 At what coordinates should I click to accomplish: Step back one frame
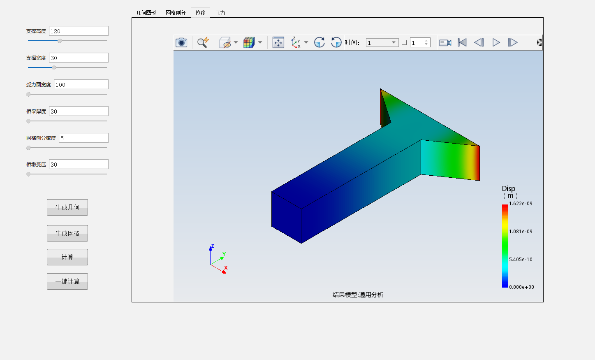click(x=479, y=42)
